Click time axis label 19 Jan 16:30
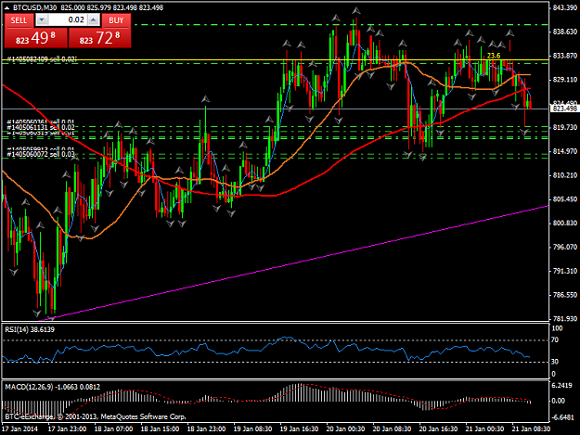580x435 pixels. click(299, 429)
